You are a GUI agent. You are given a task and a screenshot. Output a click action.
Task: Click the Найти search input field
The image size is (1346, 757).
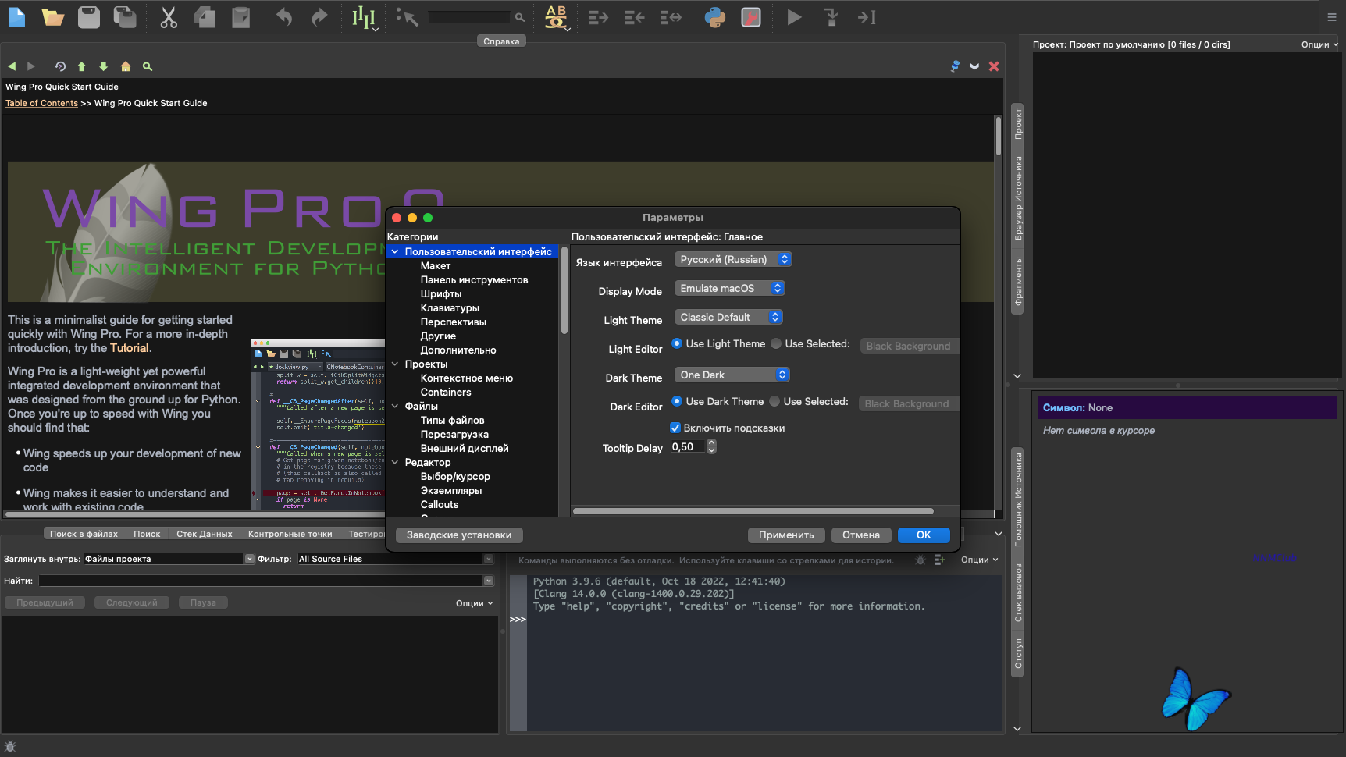262,581
